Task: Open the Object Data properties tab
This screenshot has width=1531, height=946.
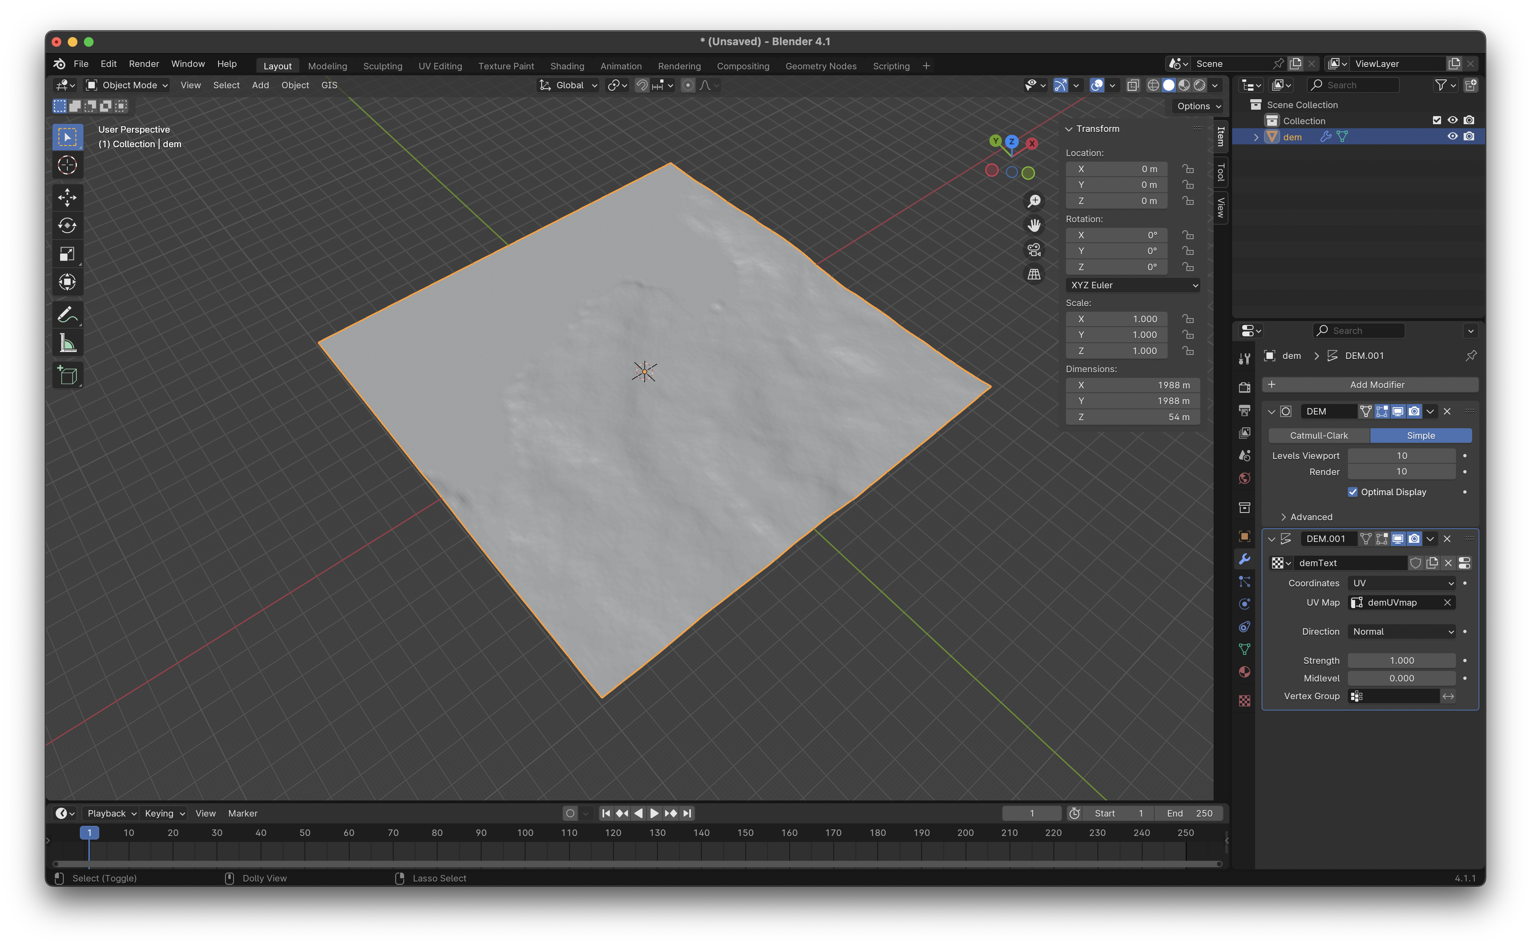Action: 1245,649
